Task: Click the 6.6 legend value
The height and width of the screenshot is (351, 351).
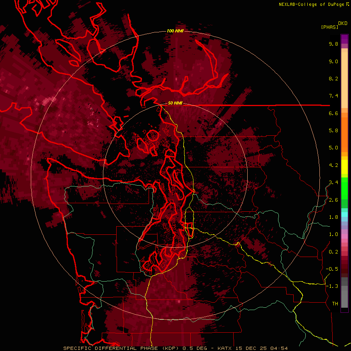Action: tap(333, 113)
